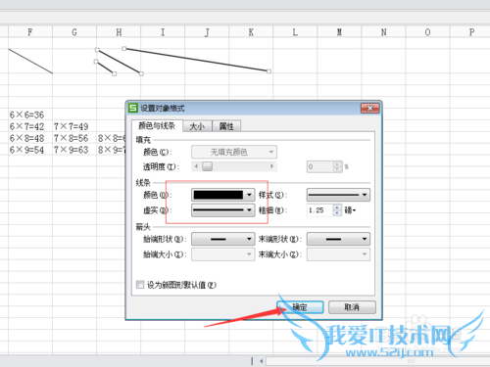Click cell containing 7×7=49
The image size is (490, 367).
74,126
